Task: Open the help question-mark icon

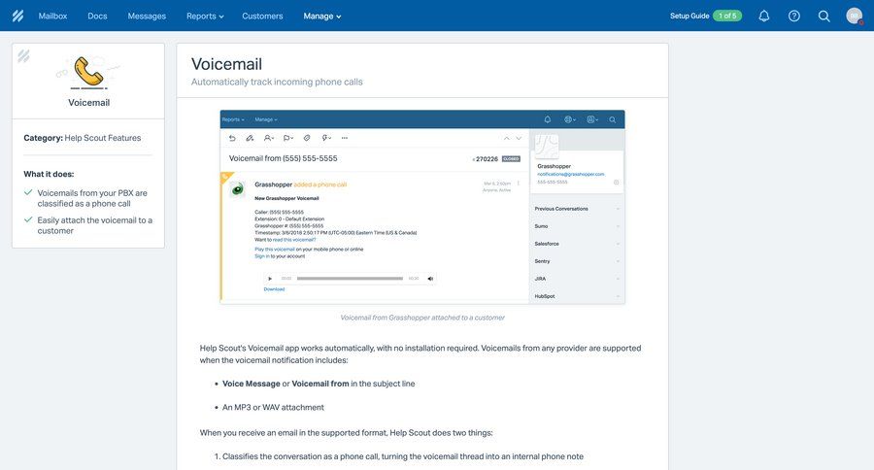Action: 794,16
